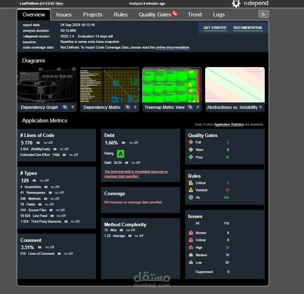Viewport: 304px width, 294px height.
Task: Click the GET STARTED link
Action: pyautogui.click(x=215, y=28)
